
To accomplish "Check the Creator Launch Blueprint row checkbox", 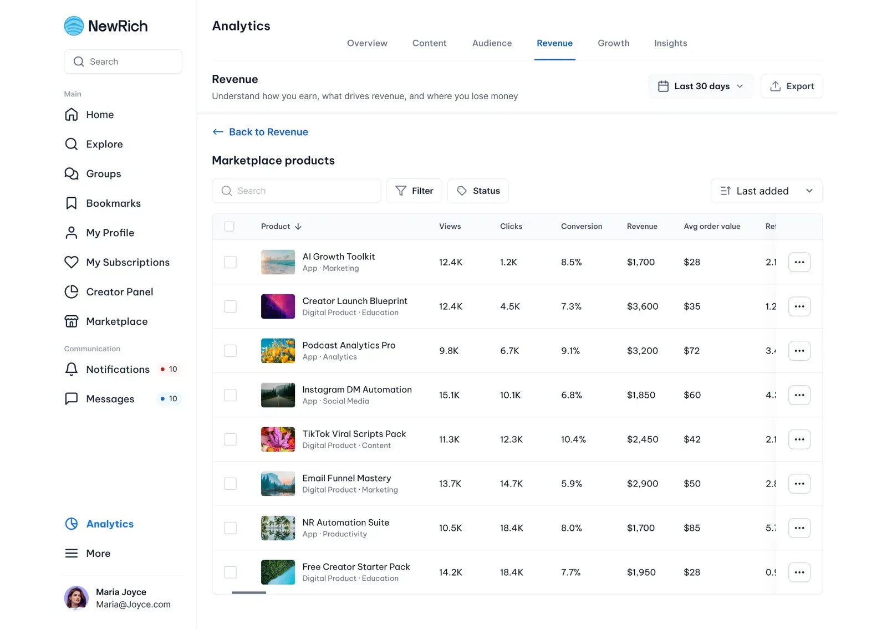I will click(x=230, y=306).
